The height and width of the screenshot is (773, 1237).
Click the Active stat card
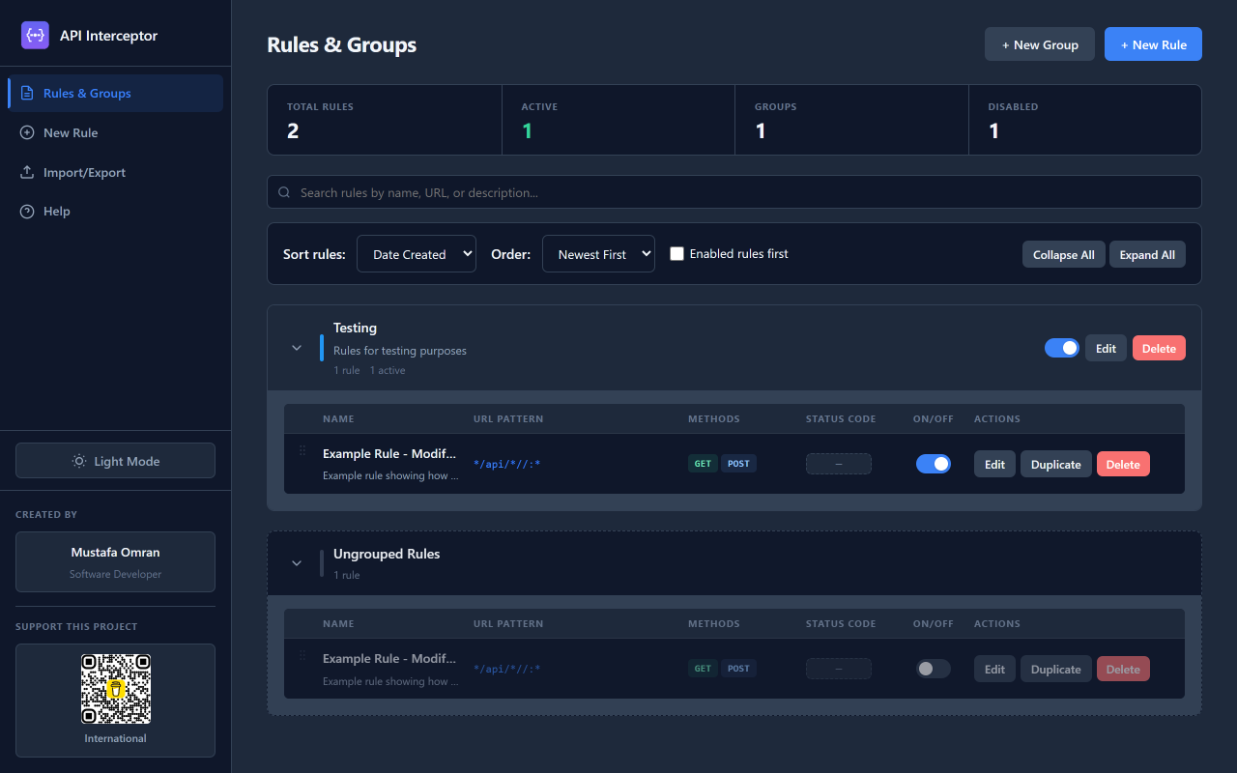618,120
